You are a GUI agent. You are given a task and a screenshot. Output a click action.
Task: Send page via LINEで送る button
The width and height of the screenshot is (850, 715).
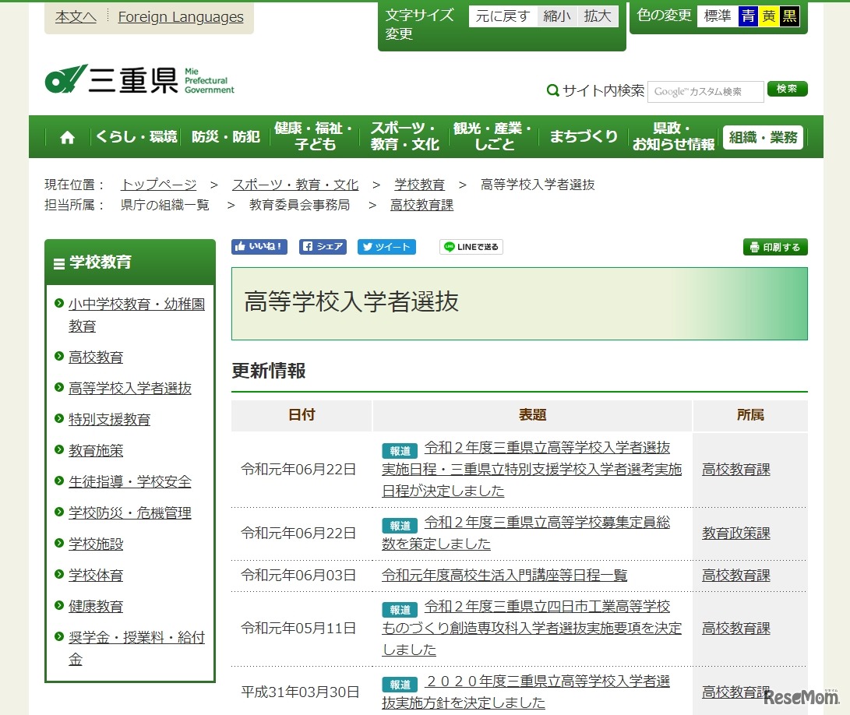coord(471,247)
